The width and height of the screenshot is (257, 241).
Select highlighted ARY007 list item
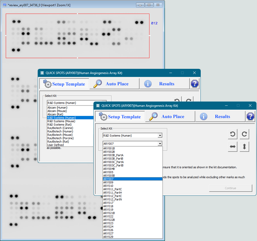click(x=133, y=179)
